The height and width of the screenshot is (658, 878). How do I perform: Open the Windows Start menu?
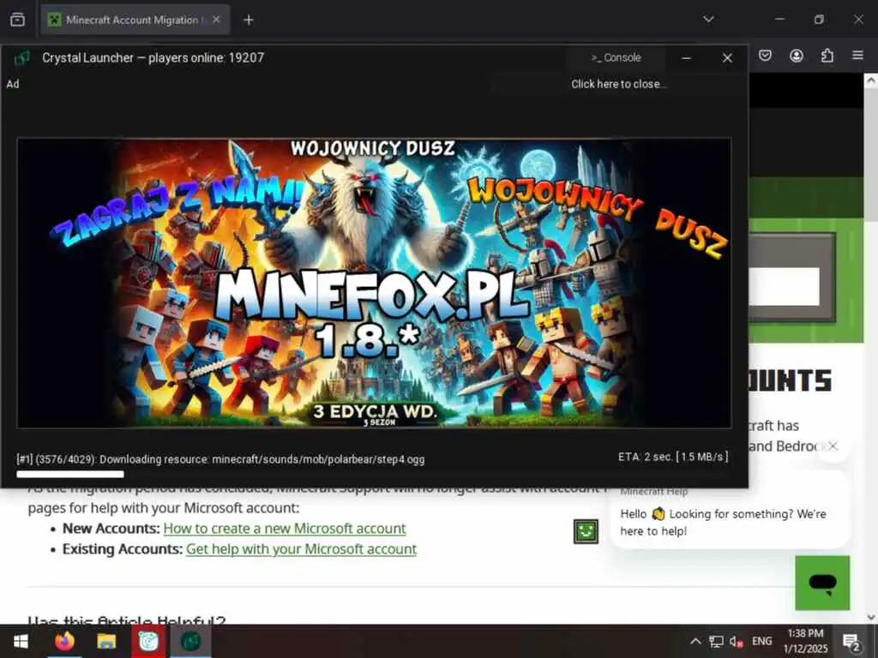(x=21, y=641)
